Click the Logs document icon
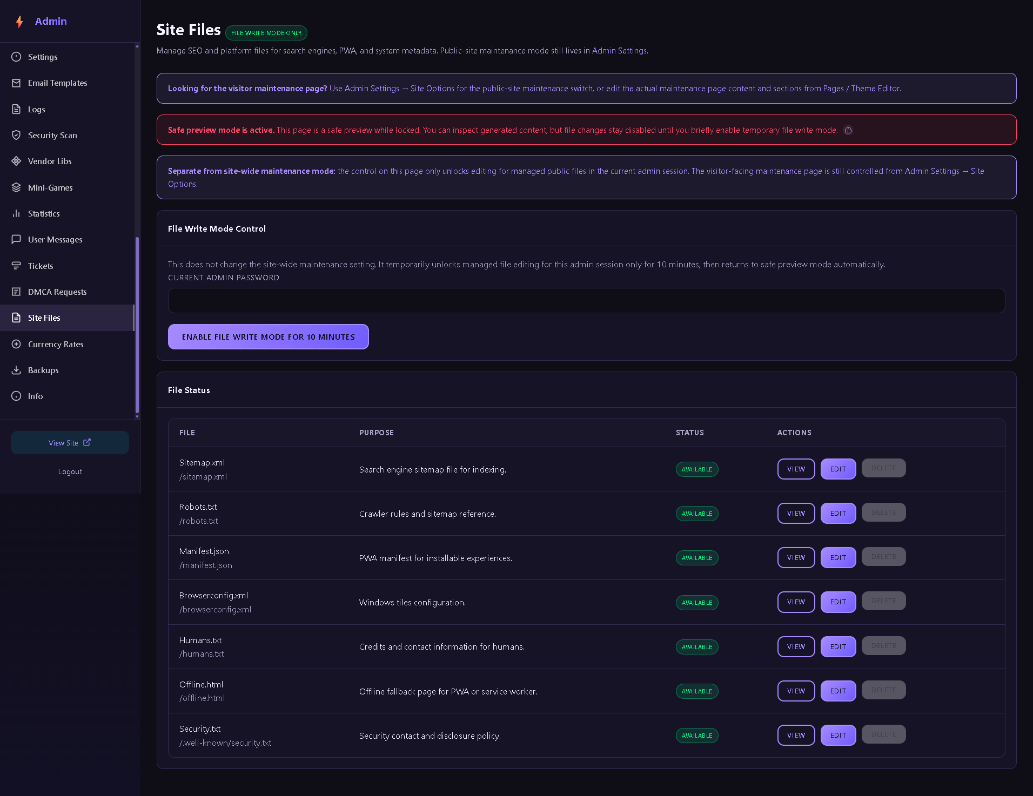The image size is (1033, 796). pyautogui.click(x=16, y=109)
